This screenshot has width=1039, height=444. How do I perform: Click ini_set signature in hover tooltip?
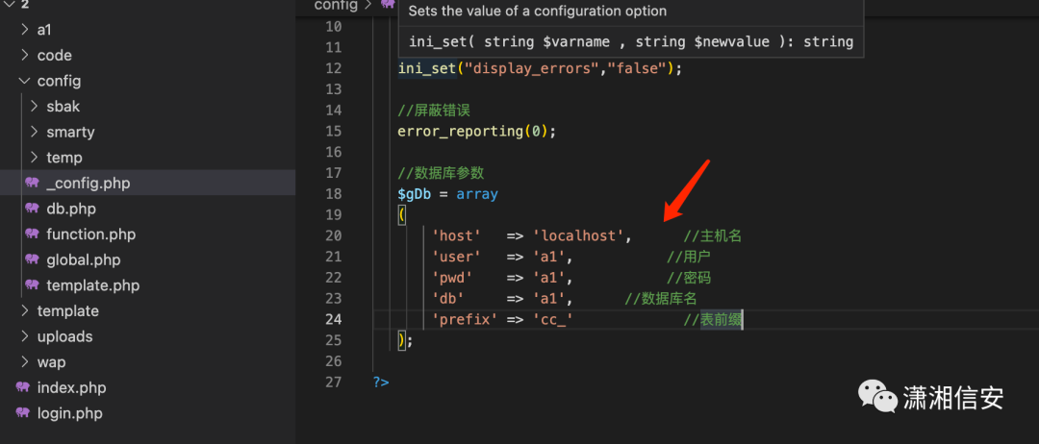click(631, 41)
